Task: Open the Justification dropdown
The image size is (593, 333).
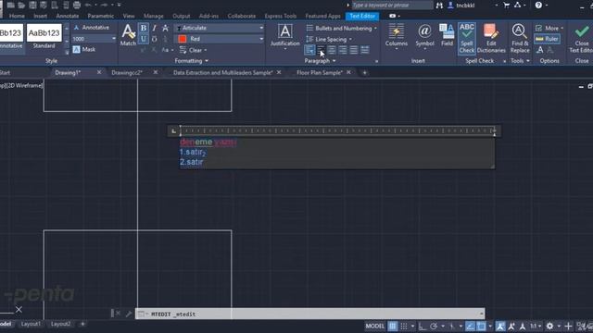Action: (284, 37)
